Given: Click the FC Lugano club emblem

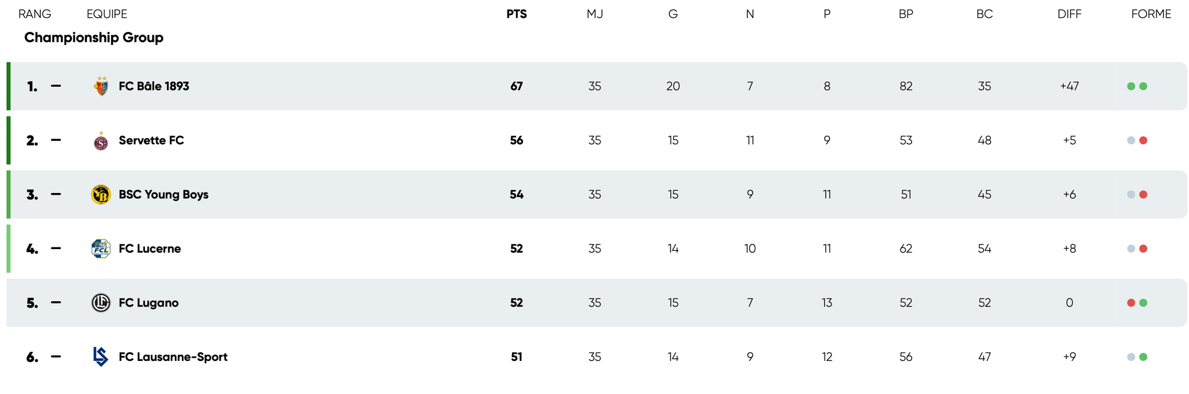Looking at the screenshot, I should coord(100,302).
